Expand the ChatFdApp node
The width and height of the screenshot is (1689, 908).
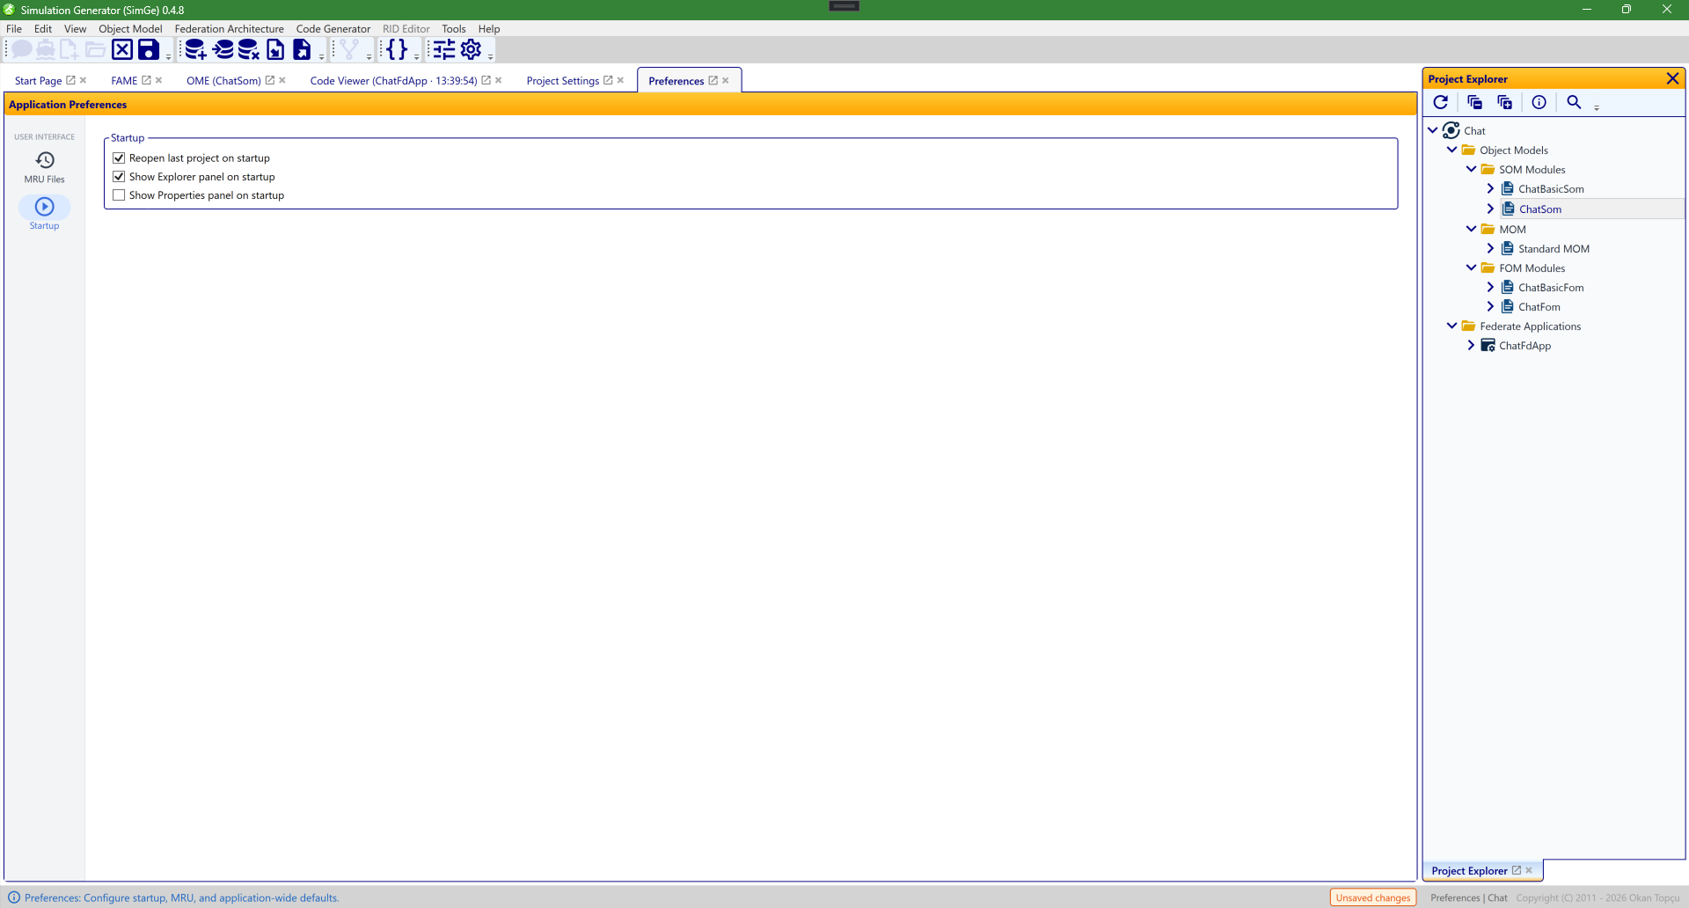point(1471,345)
